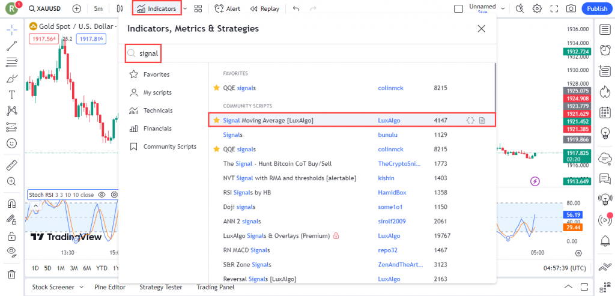Open the emoji icons tool

click(12, 143)
